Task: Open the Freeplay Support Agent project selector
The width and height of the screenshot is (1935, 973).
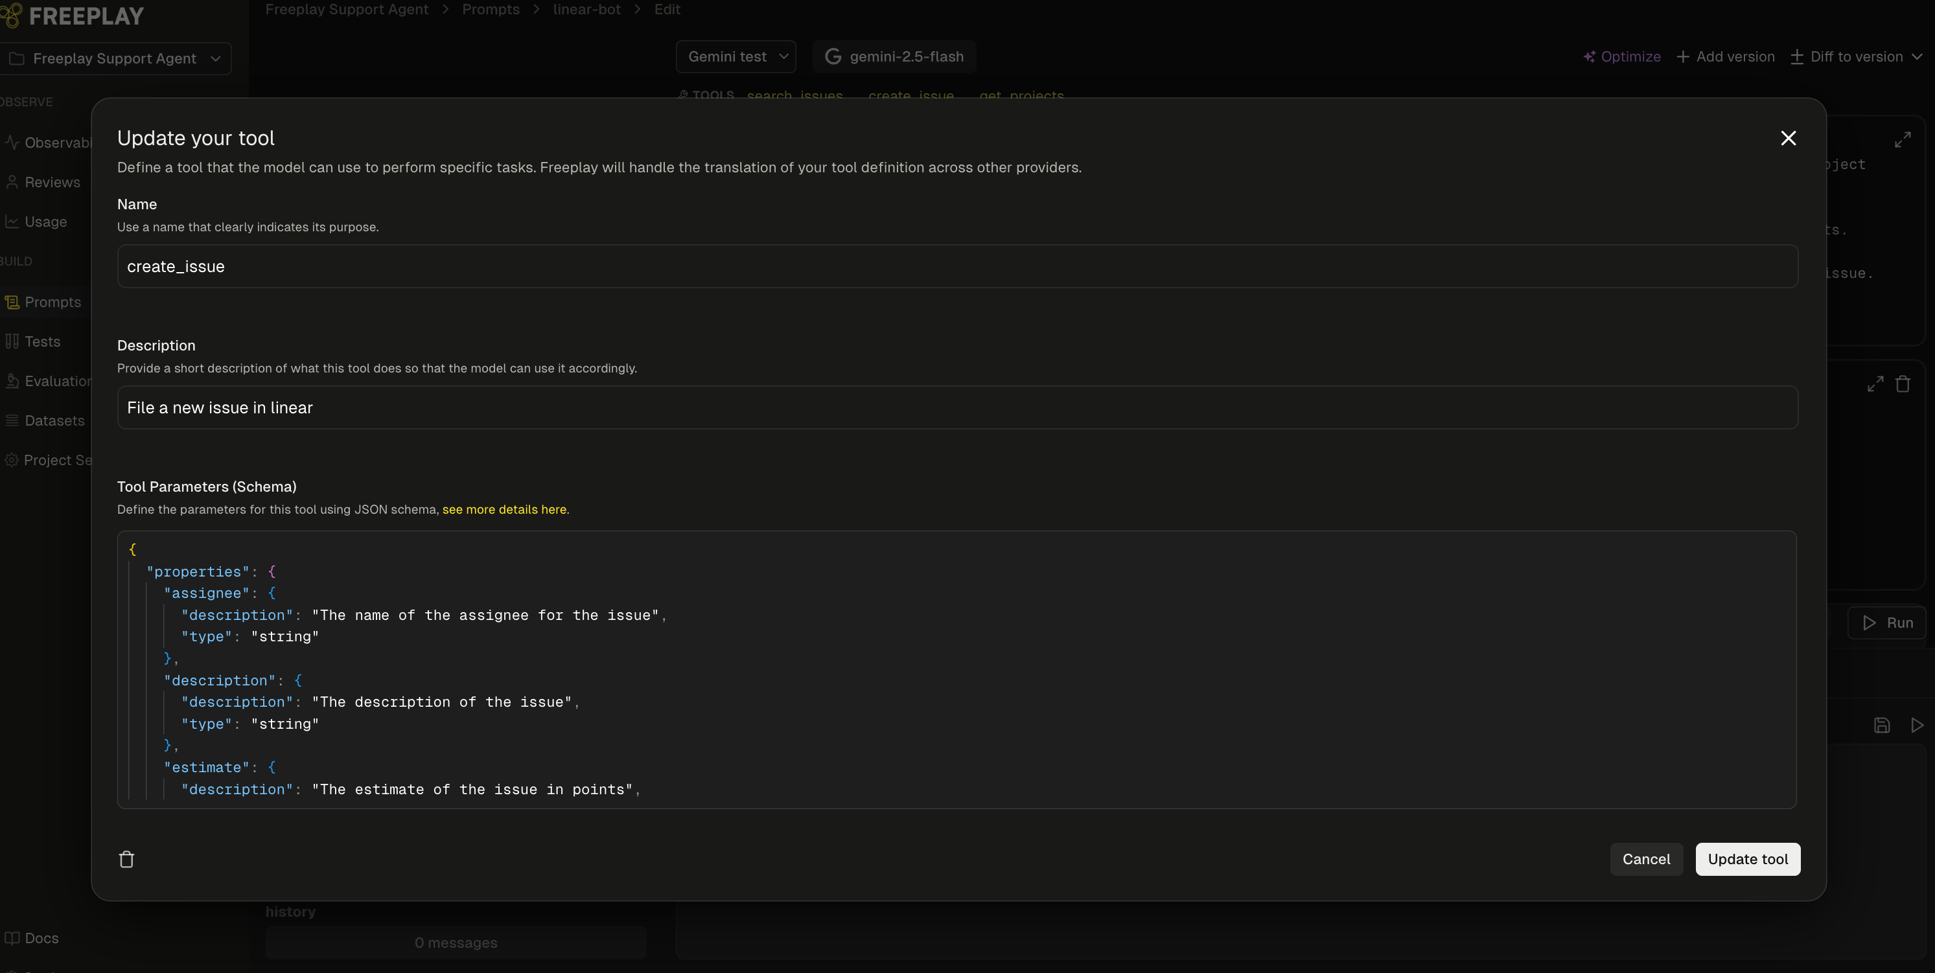Action: (x=115, y=58)
